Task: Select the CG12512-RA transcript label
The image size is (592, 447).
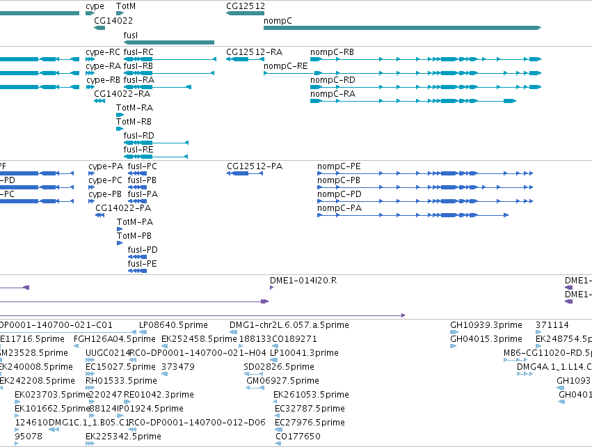Action: (x=255, y=52)
